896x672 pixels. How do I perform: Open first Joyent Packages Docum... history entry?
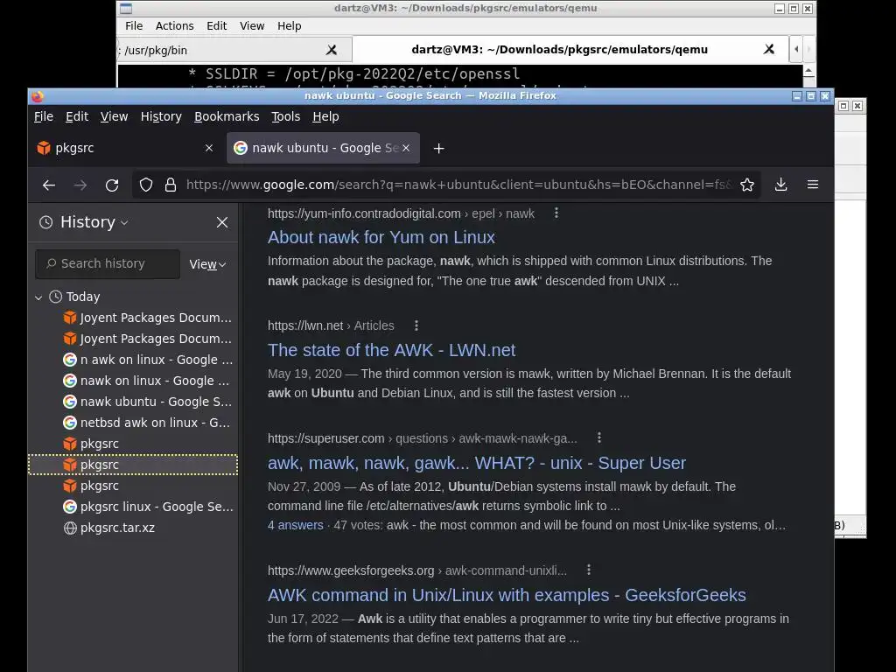tap(147, 318)
